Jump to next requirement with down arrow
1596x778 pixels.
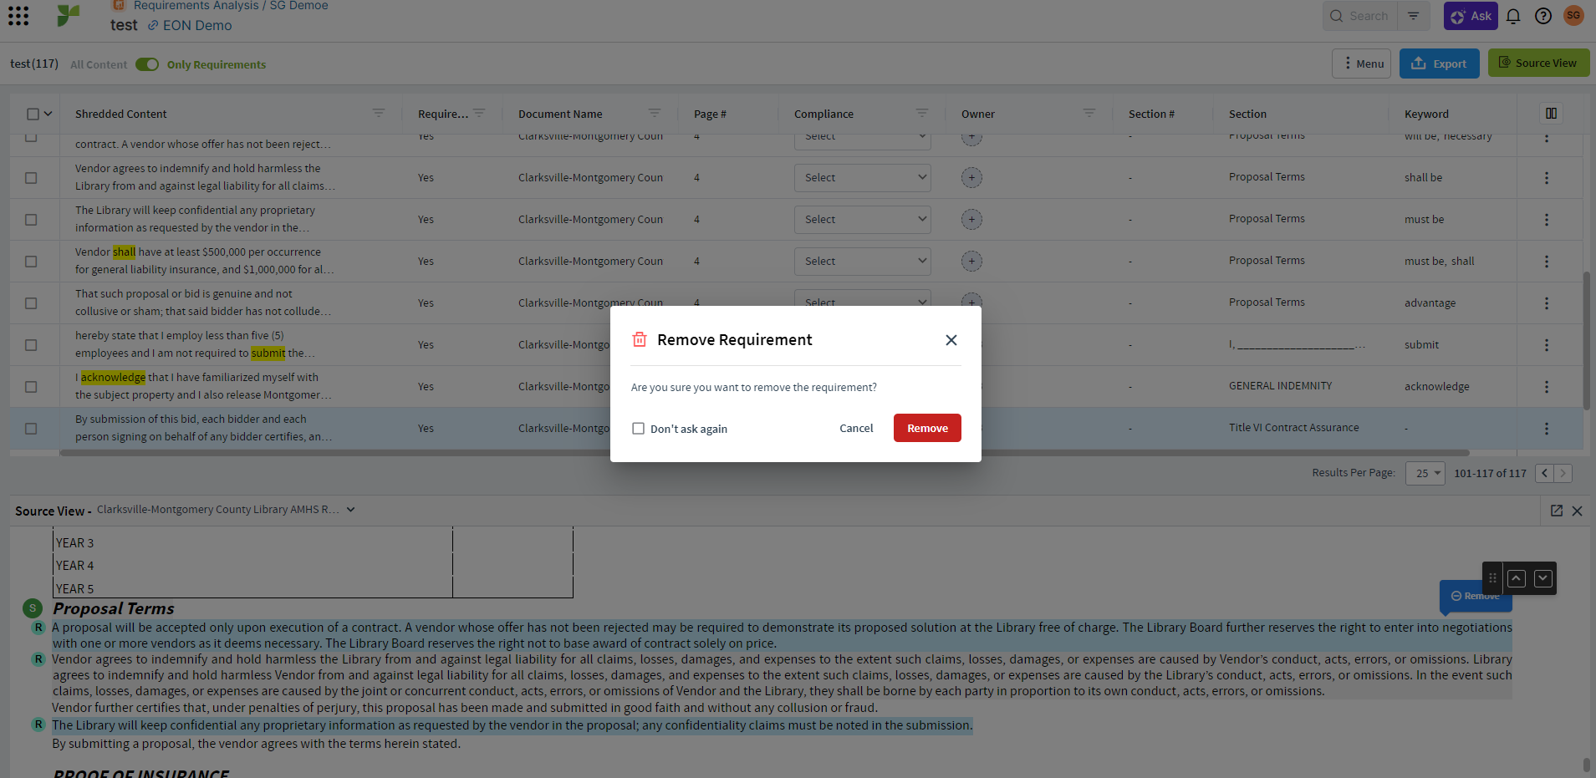pos(1543,578)
